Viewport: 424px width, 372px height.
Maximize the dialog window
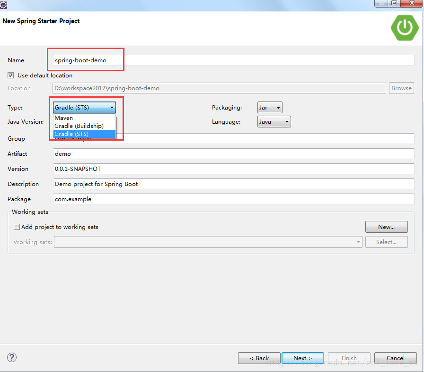[x=394, y=3]
